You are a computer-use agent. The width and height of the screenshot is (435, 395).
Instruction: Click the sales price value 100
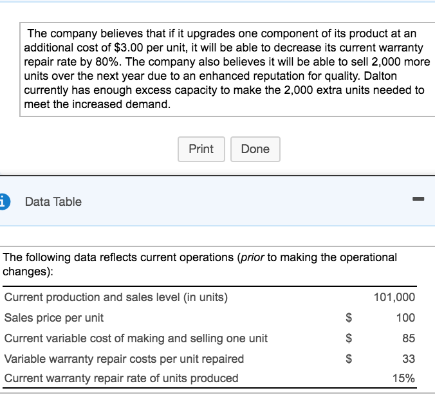click(x=406, y=318)
